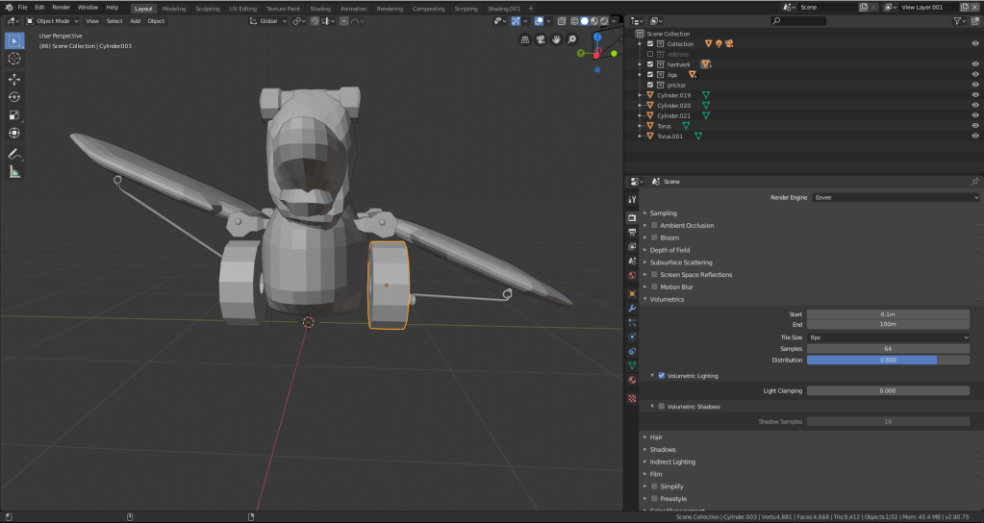Viewport: 984px width, 523px height.
Task: Expand the Sampling panel
Action: pos(663,212)
